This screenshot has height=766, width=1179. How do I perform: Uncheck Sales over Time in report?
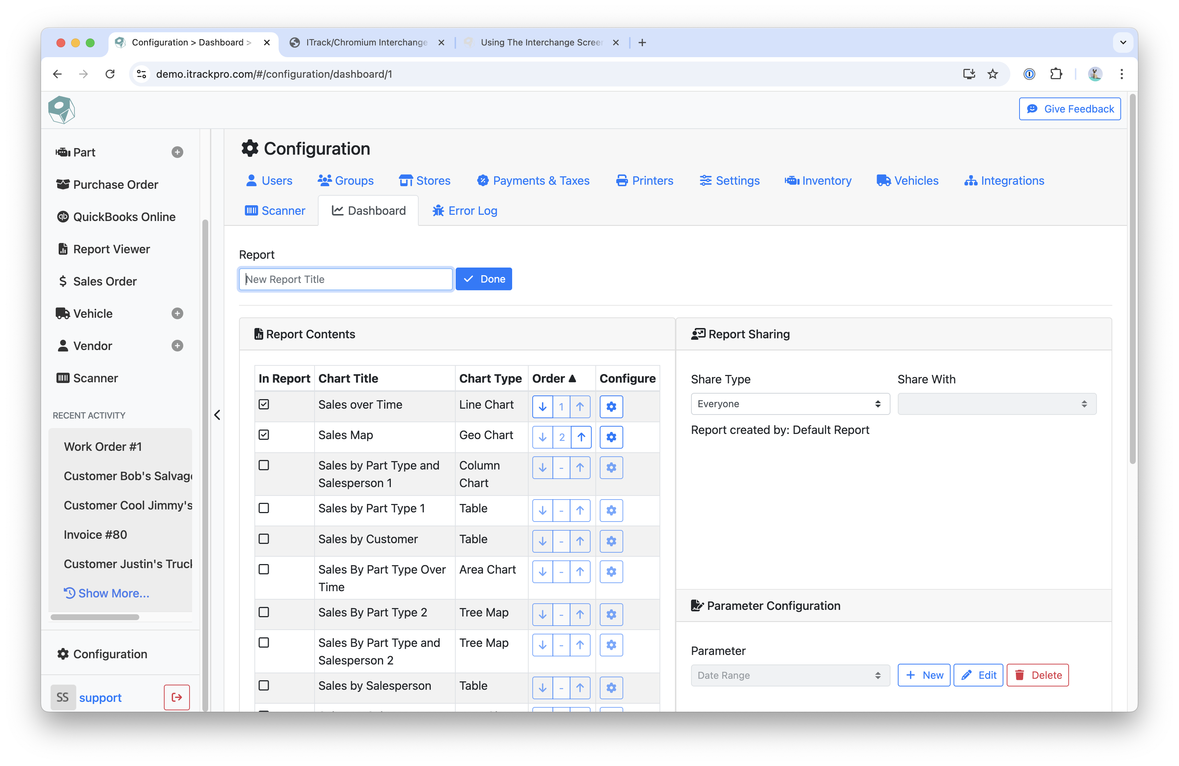(x=264, y=405)
